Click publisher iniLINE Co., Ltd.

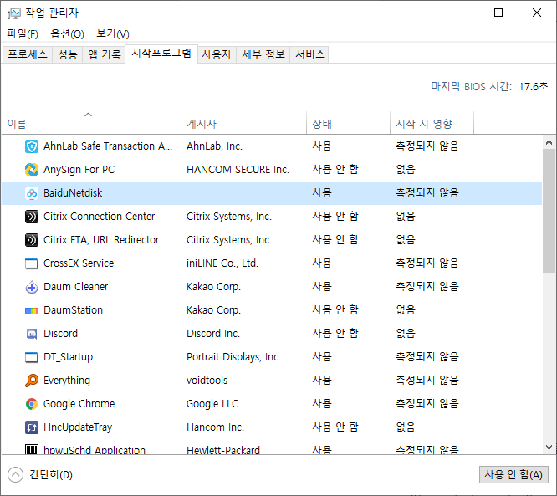[x=222, y=263]
